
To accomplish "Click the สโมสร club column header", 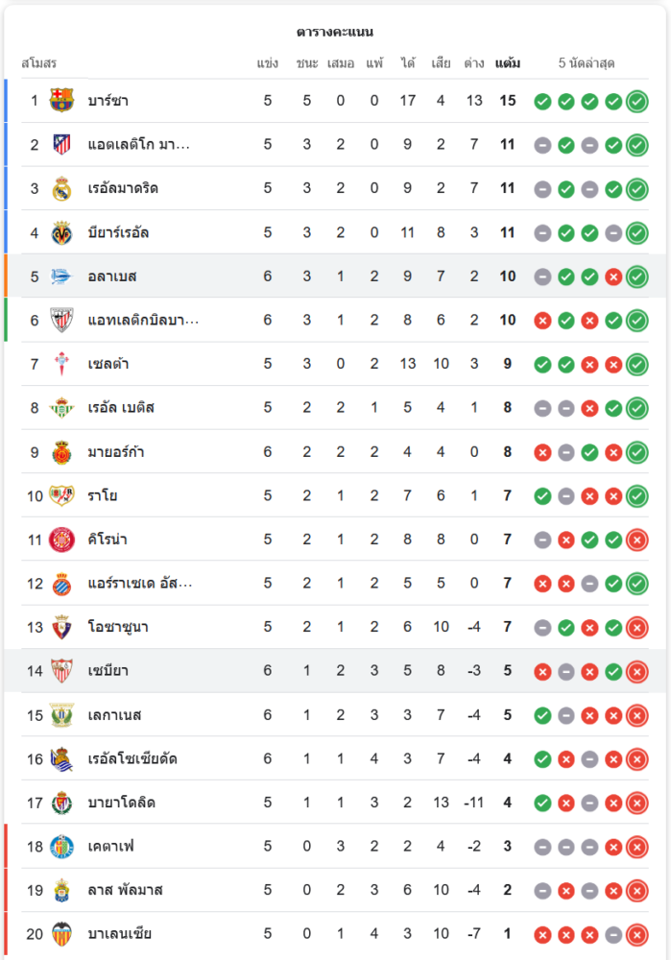I will [39, 63].
